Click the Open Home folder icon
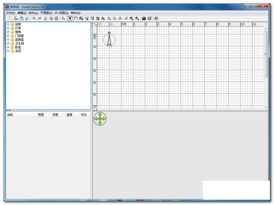Image resolution: width=274 pixels, height=205 pixels. tap(16, 18)
